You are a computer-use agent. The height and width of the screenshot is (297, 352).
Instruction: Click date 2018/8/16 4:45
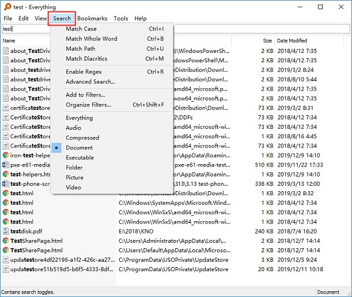coord(297,136)
